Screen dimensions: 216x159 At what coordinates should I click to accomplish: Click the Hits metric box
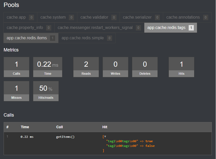(x=181, y=67)
